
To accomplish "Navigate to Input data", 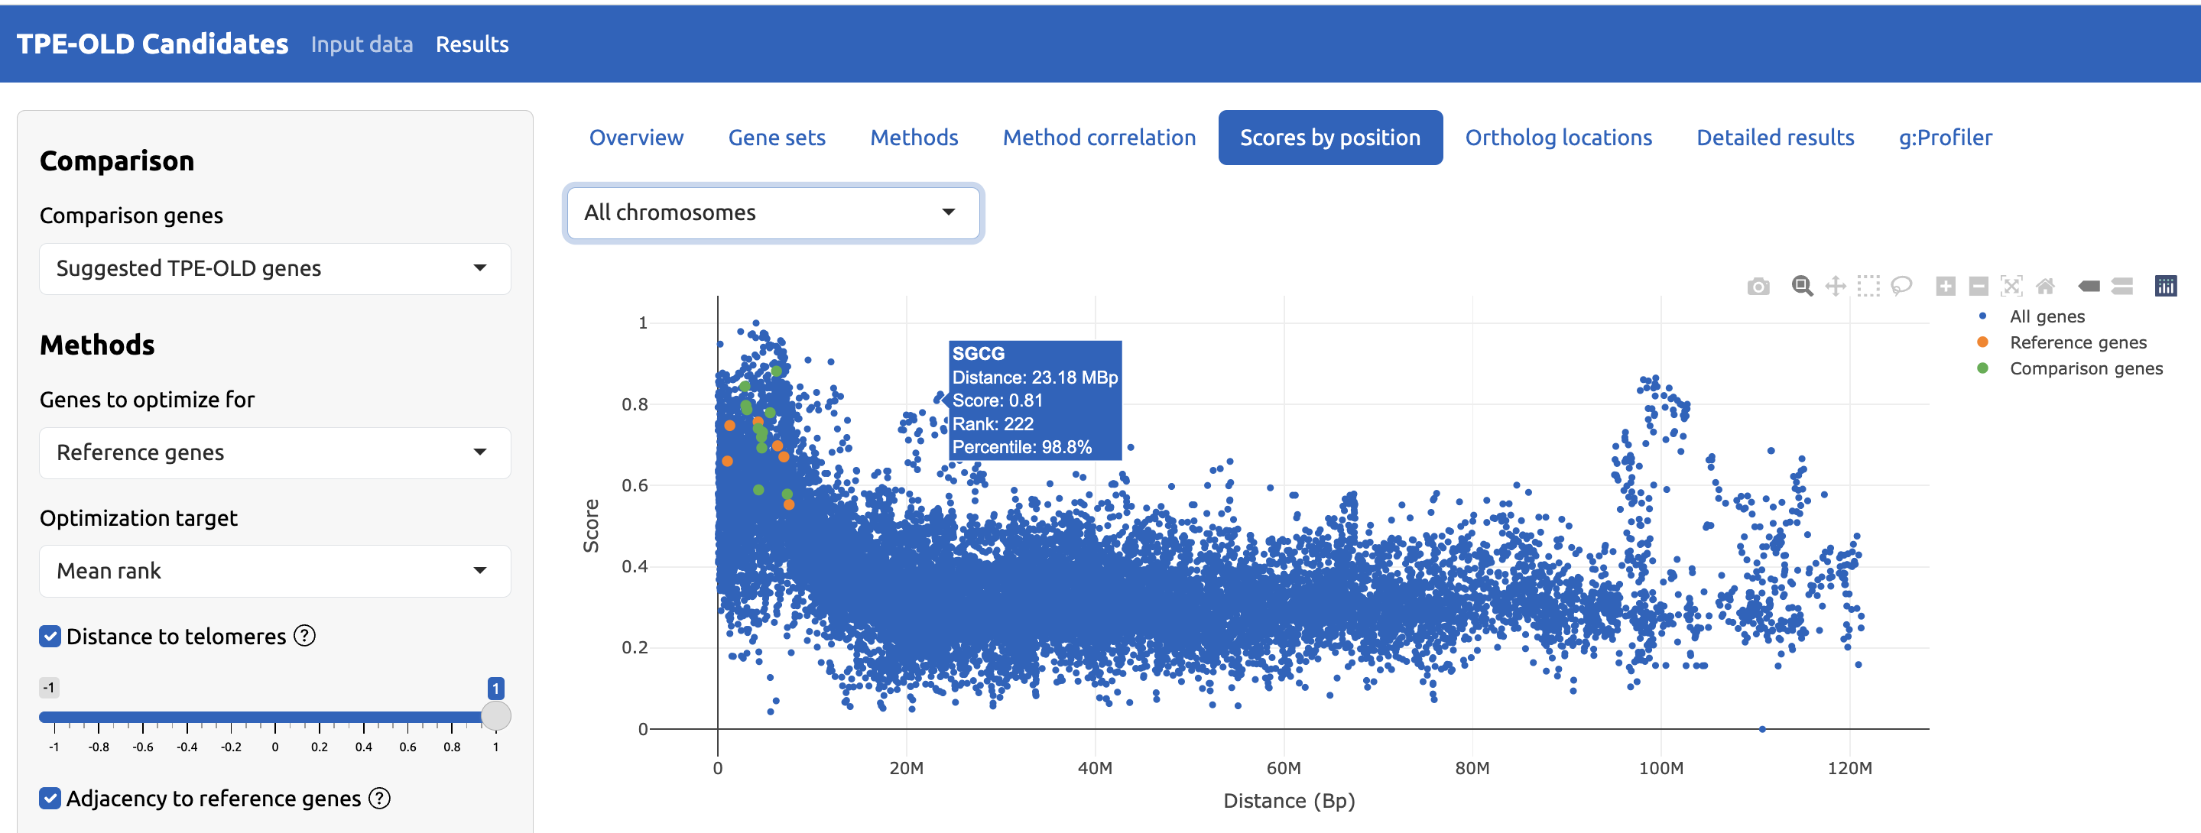I will coord(362,44).
